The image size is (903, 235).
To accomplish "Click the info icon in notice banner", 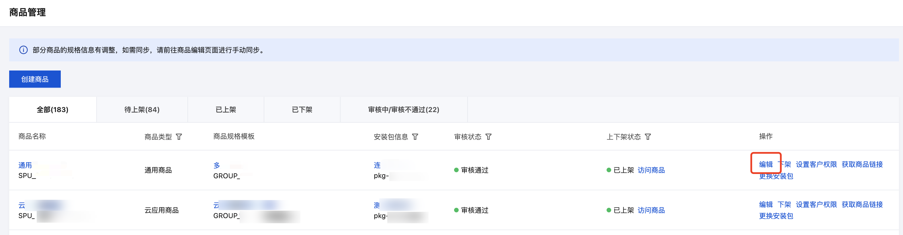I will [24, 50].
